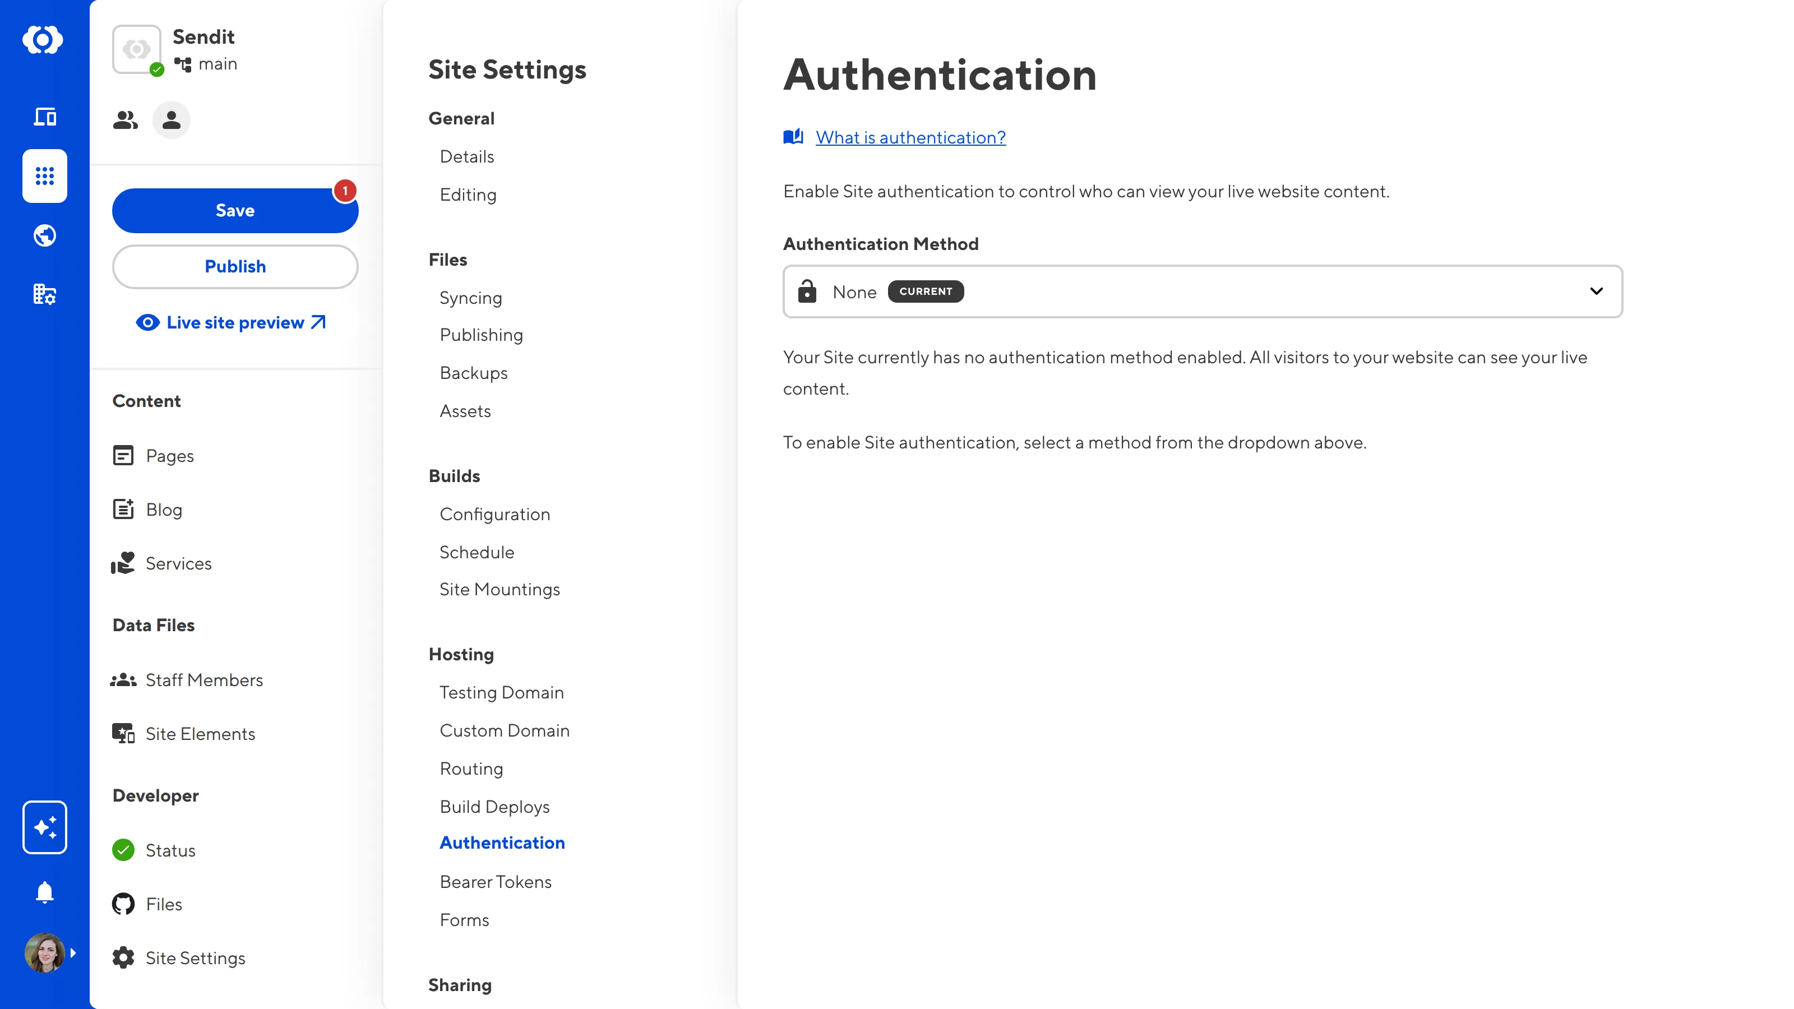Open the organization settings building icon
Screen dimensions: 1794x1009
[45, 294]
